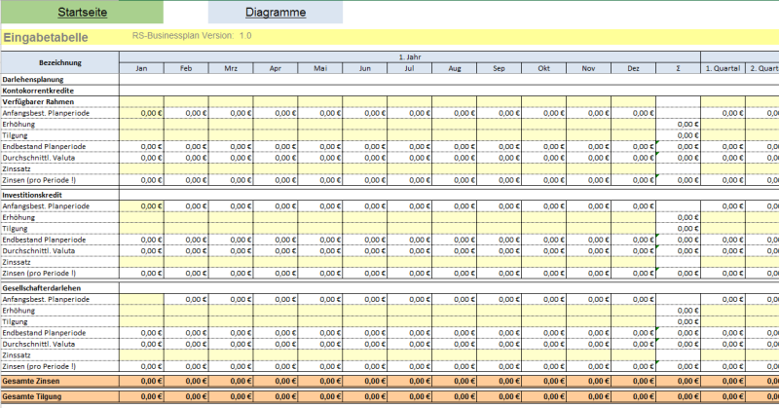Viewport: 779px width, 408px height.
Task: Click Investitionskredit Erhöhung cell for Jun
Action: [365, 217]
